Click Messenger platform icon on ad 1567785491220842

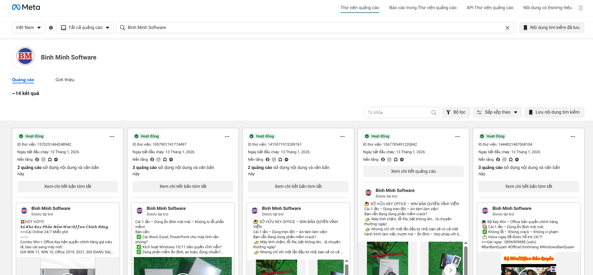[x=402, y=160]
